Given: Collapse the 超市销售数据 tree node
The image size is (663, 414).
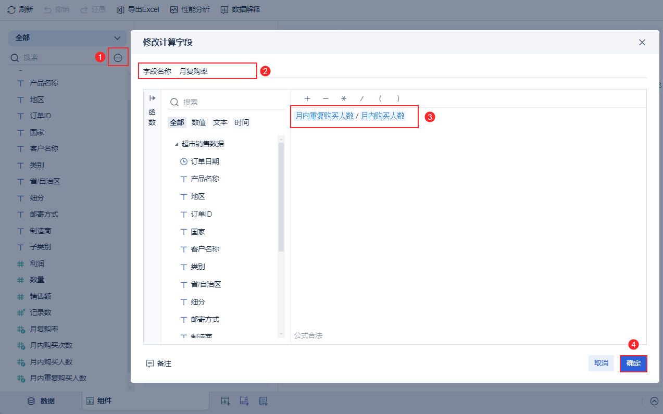Looking at the screenshot, I should pos(176,144).
